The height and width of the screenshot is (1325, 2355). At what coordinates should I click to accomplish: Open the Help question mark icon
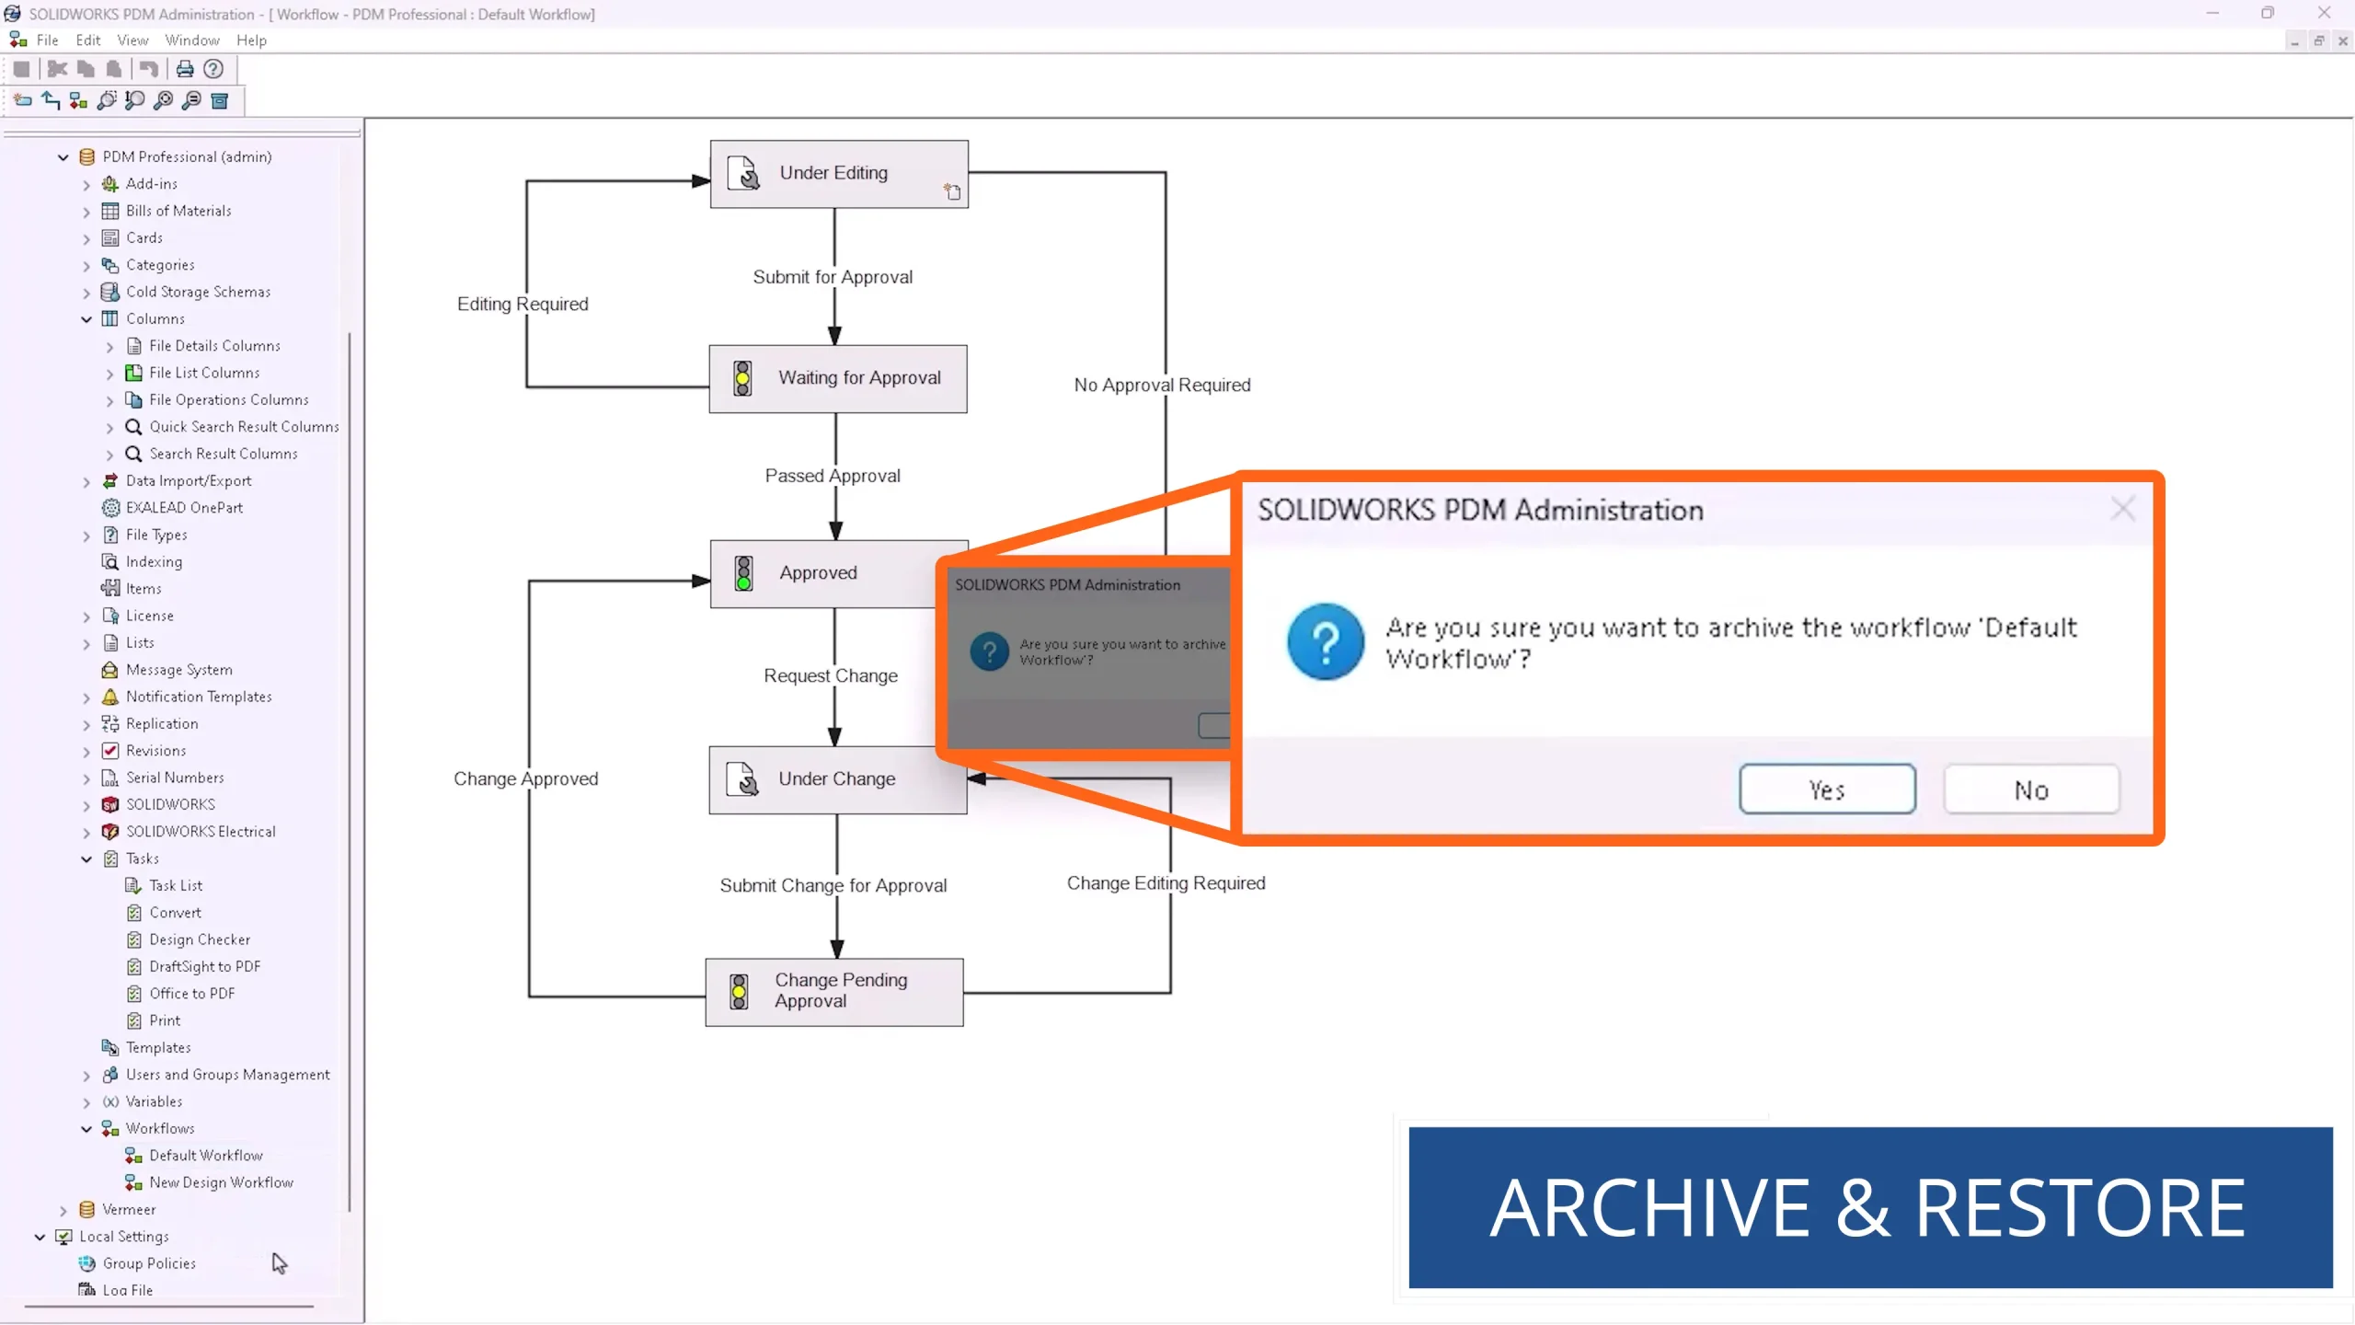tap(213, 69)
